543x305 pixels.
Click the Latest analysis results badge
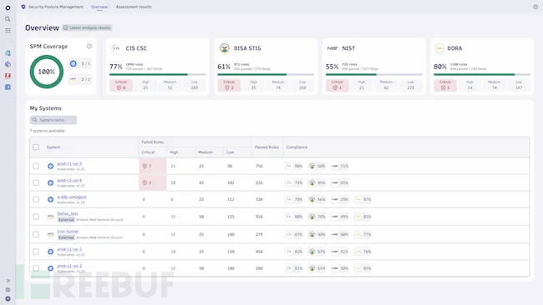(87, 27)
